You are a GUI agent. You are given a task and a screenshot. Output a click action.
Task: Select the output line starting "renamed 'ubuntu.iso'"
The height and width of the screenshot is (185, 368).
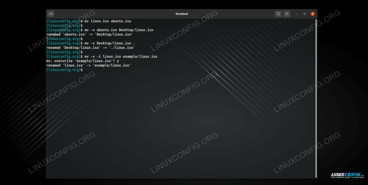tap(90, 34)
